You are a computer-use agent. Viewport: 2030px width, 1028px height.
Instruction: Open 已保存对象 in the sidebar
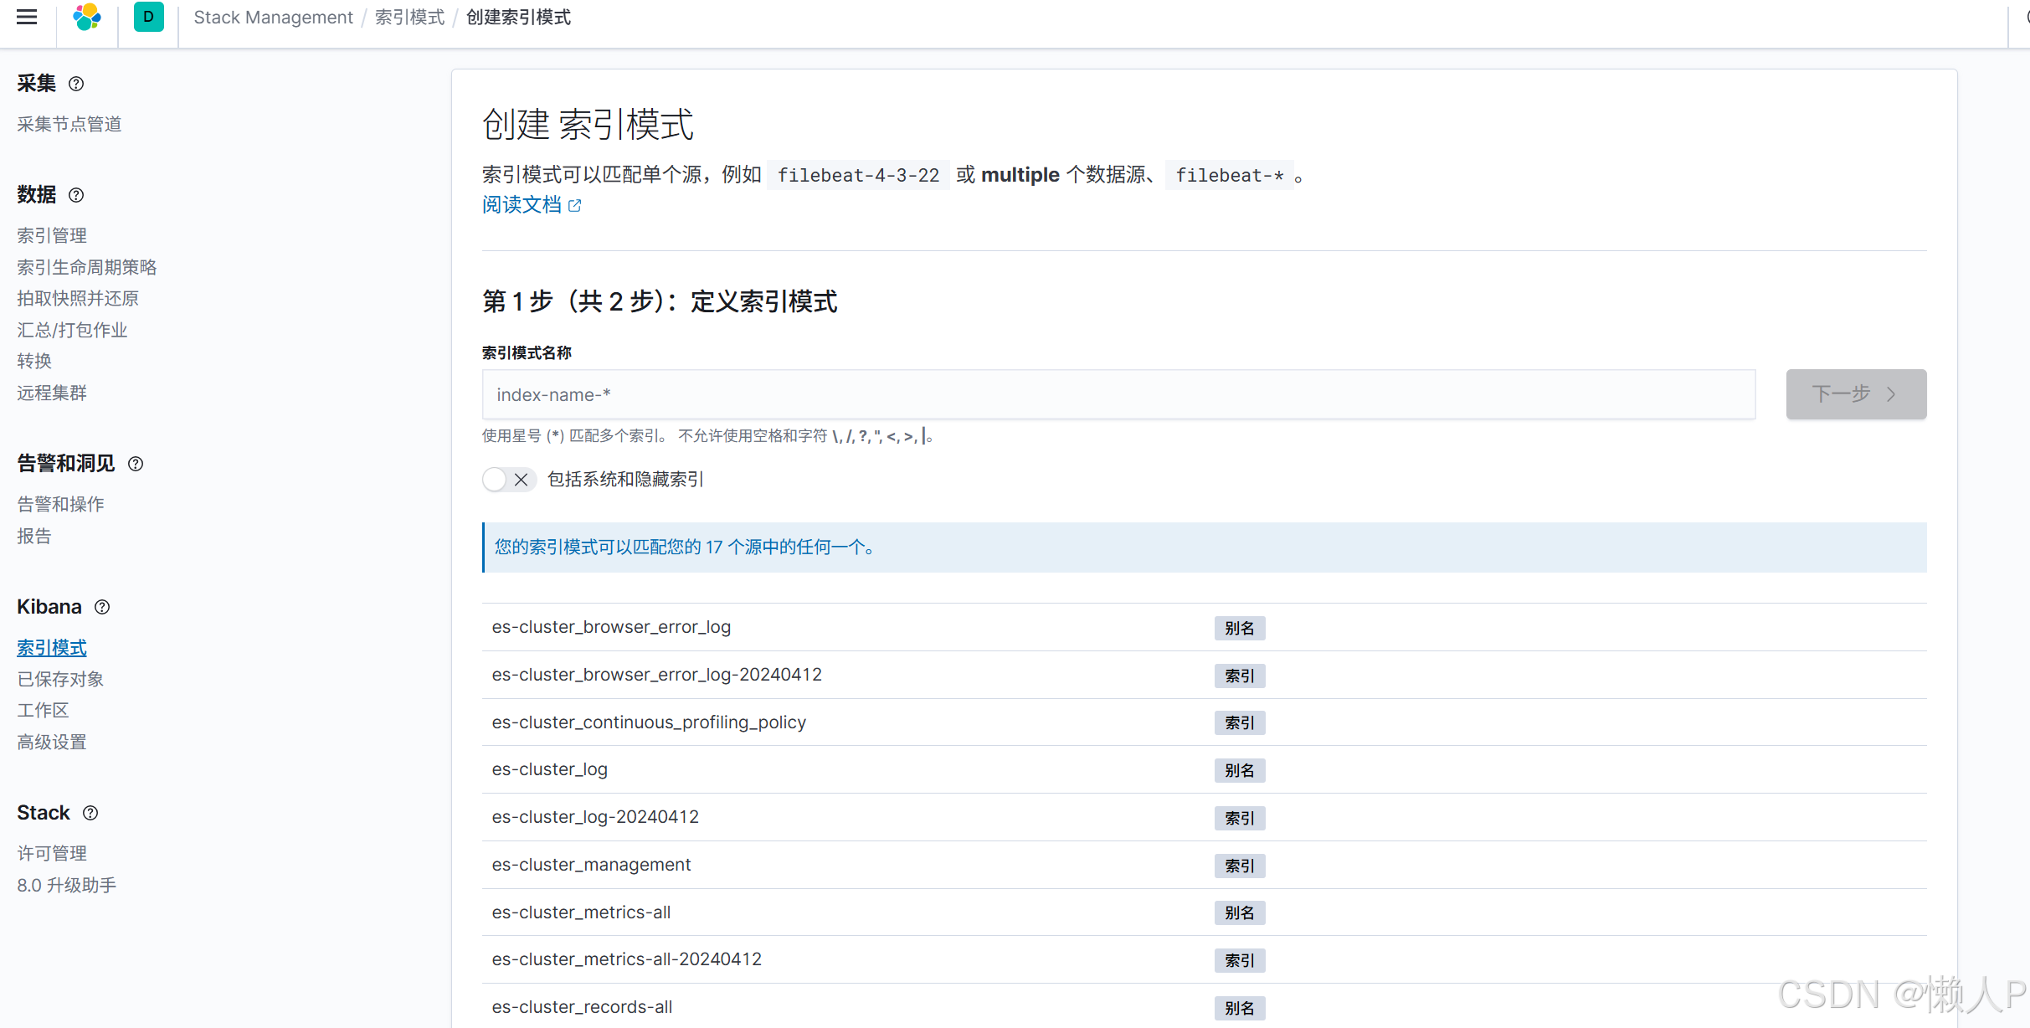point(59,679)
